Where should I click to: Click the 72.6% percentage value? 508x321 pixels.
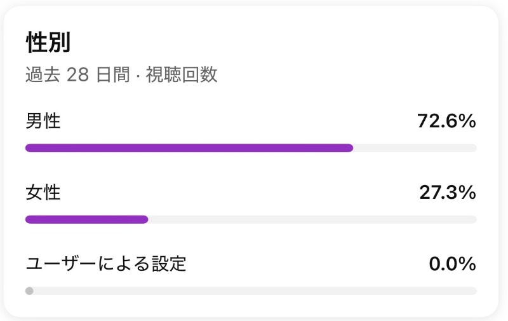(447, 121)
